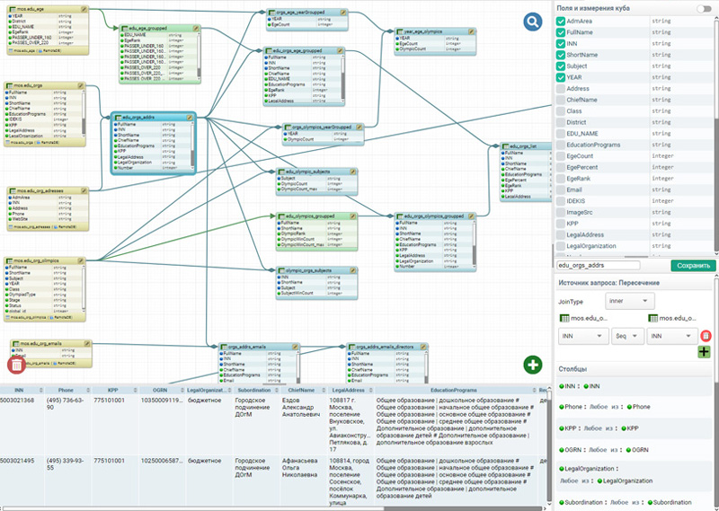Uncheck the Subject field checkbox
Image resolution: width=719 pixels, height=511 pixels.
coord(560,66)
